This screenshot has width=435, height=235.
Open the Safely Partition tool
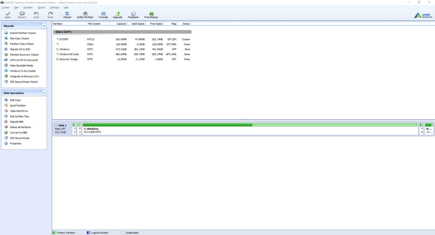pyautogui.click(x=85, y=15)
